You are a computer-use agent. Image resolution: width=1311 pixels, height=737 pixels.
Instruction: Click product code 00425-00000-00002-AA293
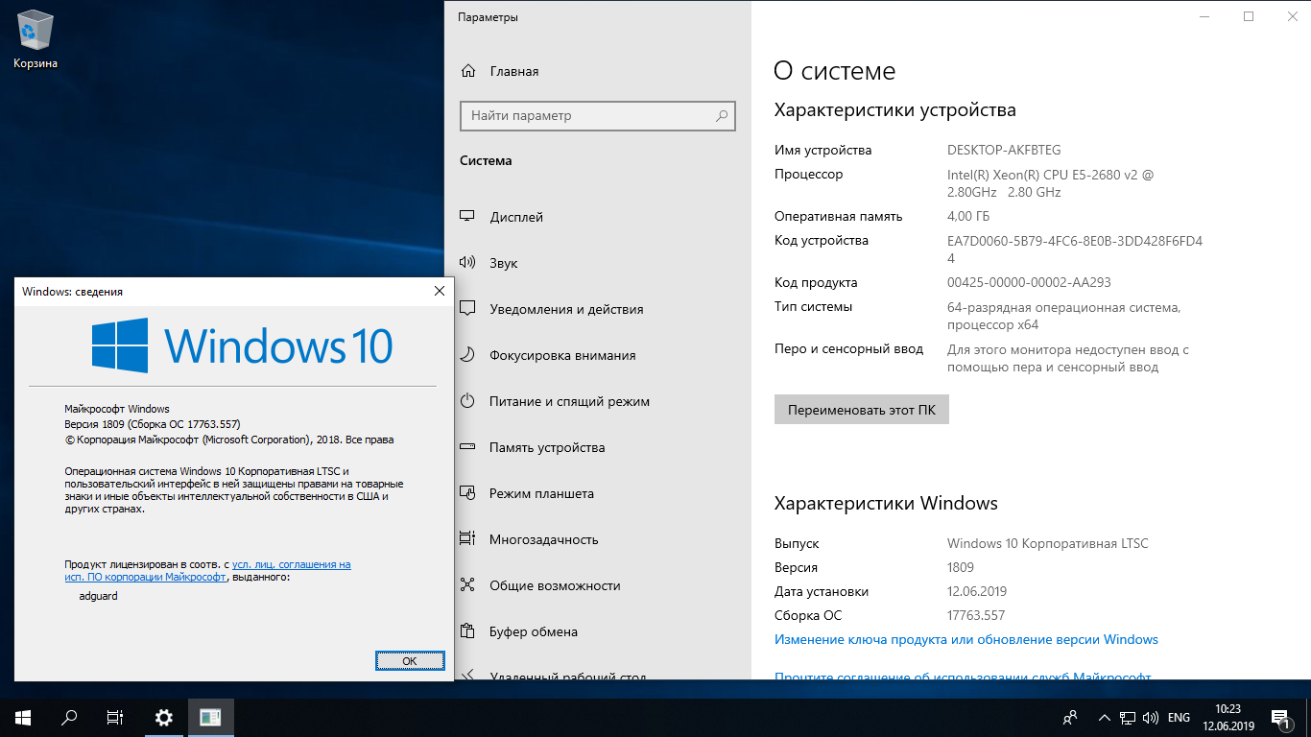tap(1029, 282)
